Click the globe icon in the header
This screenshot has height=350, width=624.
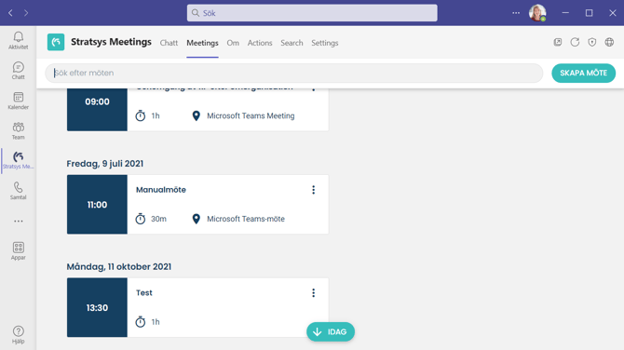[x=609, y=42]
